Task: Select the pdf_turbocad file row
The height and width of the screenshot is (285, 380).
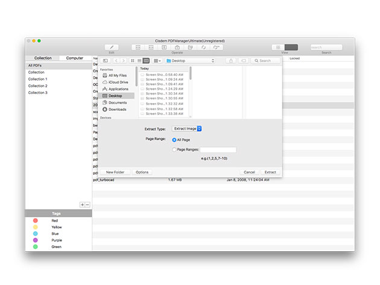Action: (x=223, y=180)
